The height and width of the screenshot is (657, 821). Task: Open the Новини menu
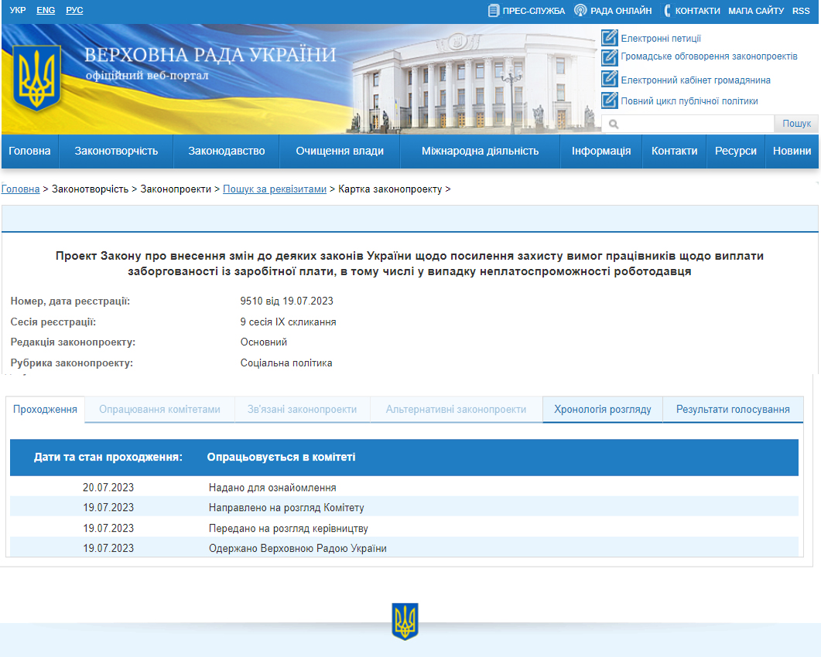tap(792, 151)
